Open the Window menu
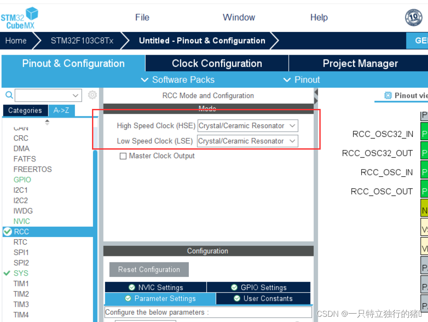 pos(239,17)
